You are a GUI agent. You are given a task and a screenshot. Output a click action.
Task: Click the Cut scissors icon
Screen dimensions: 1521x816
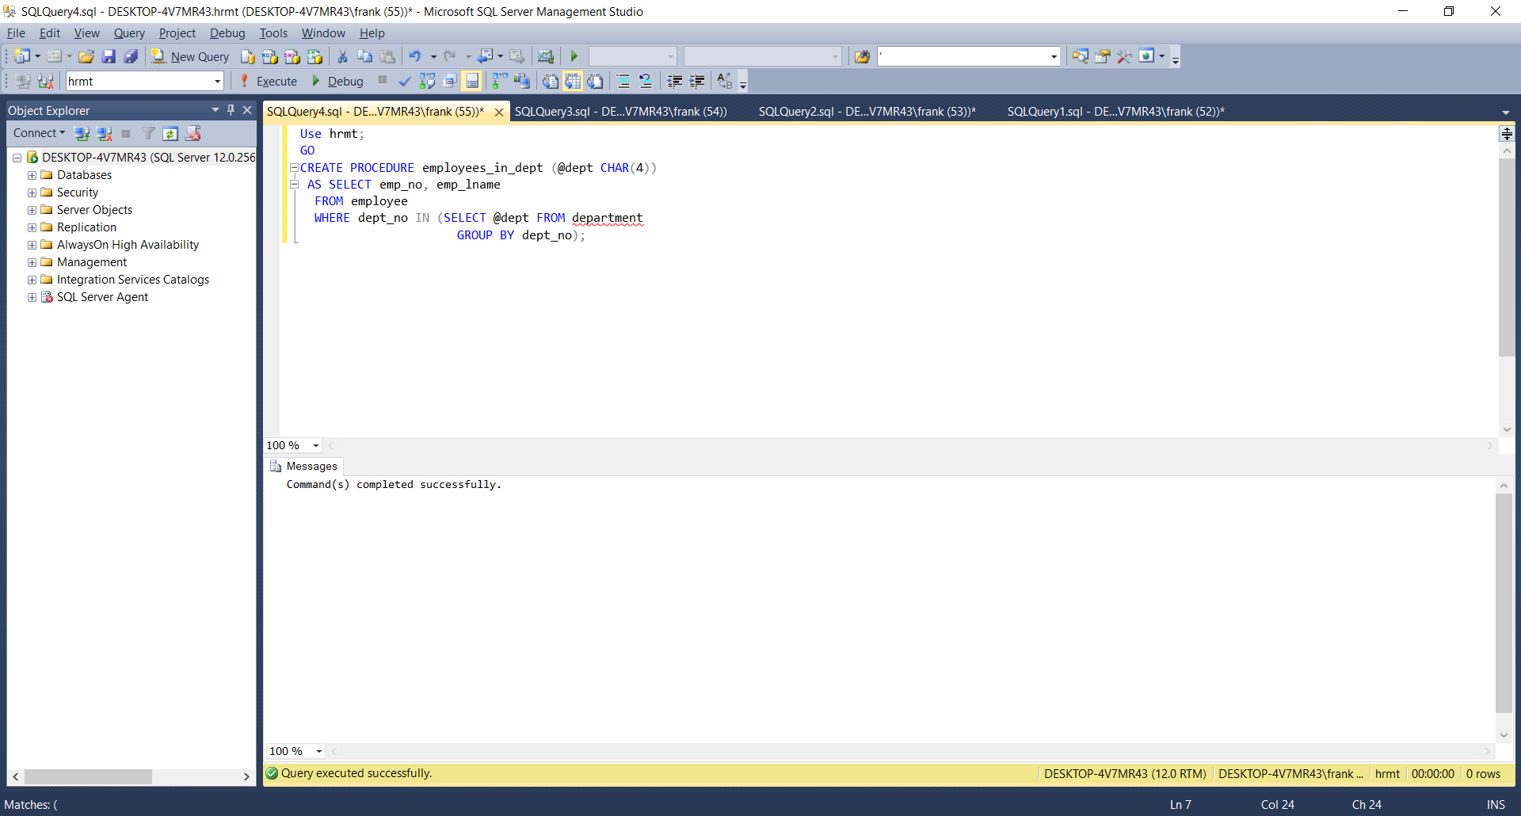click(x=342, y=57)
